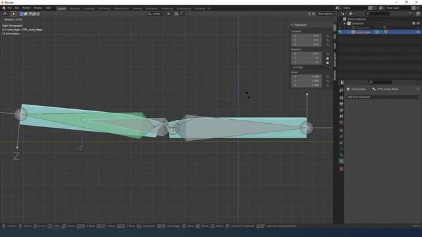This screenshot has height=237, width=422.
Task: Open the Properties editor type dropdown
Action: tap(343, 82)
